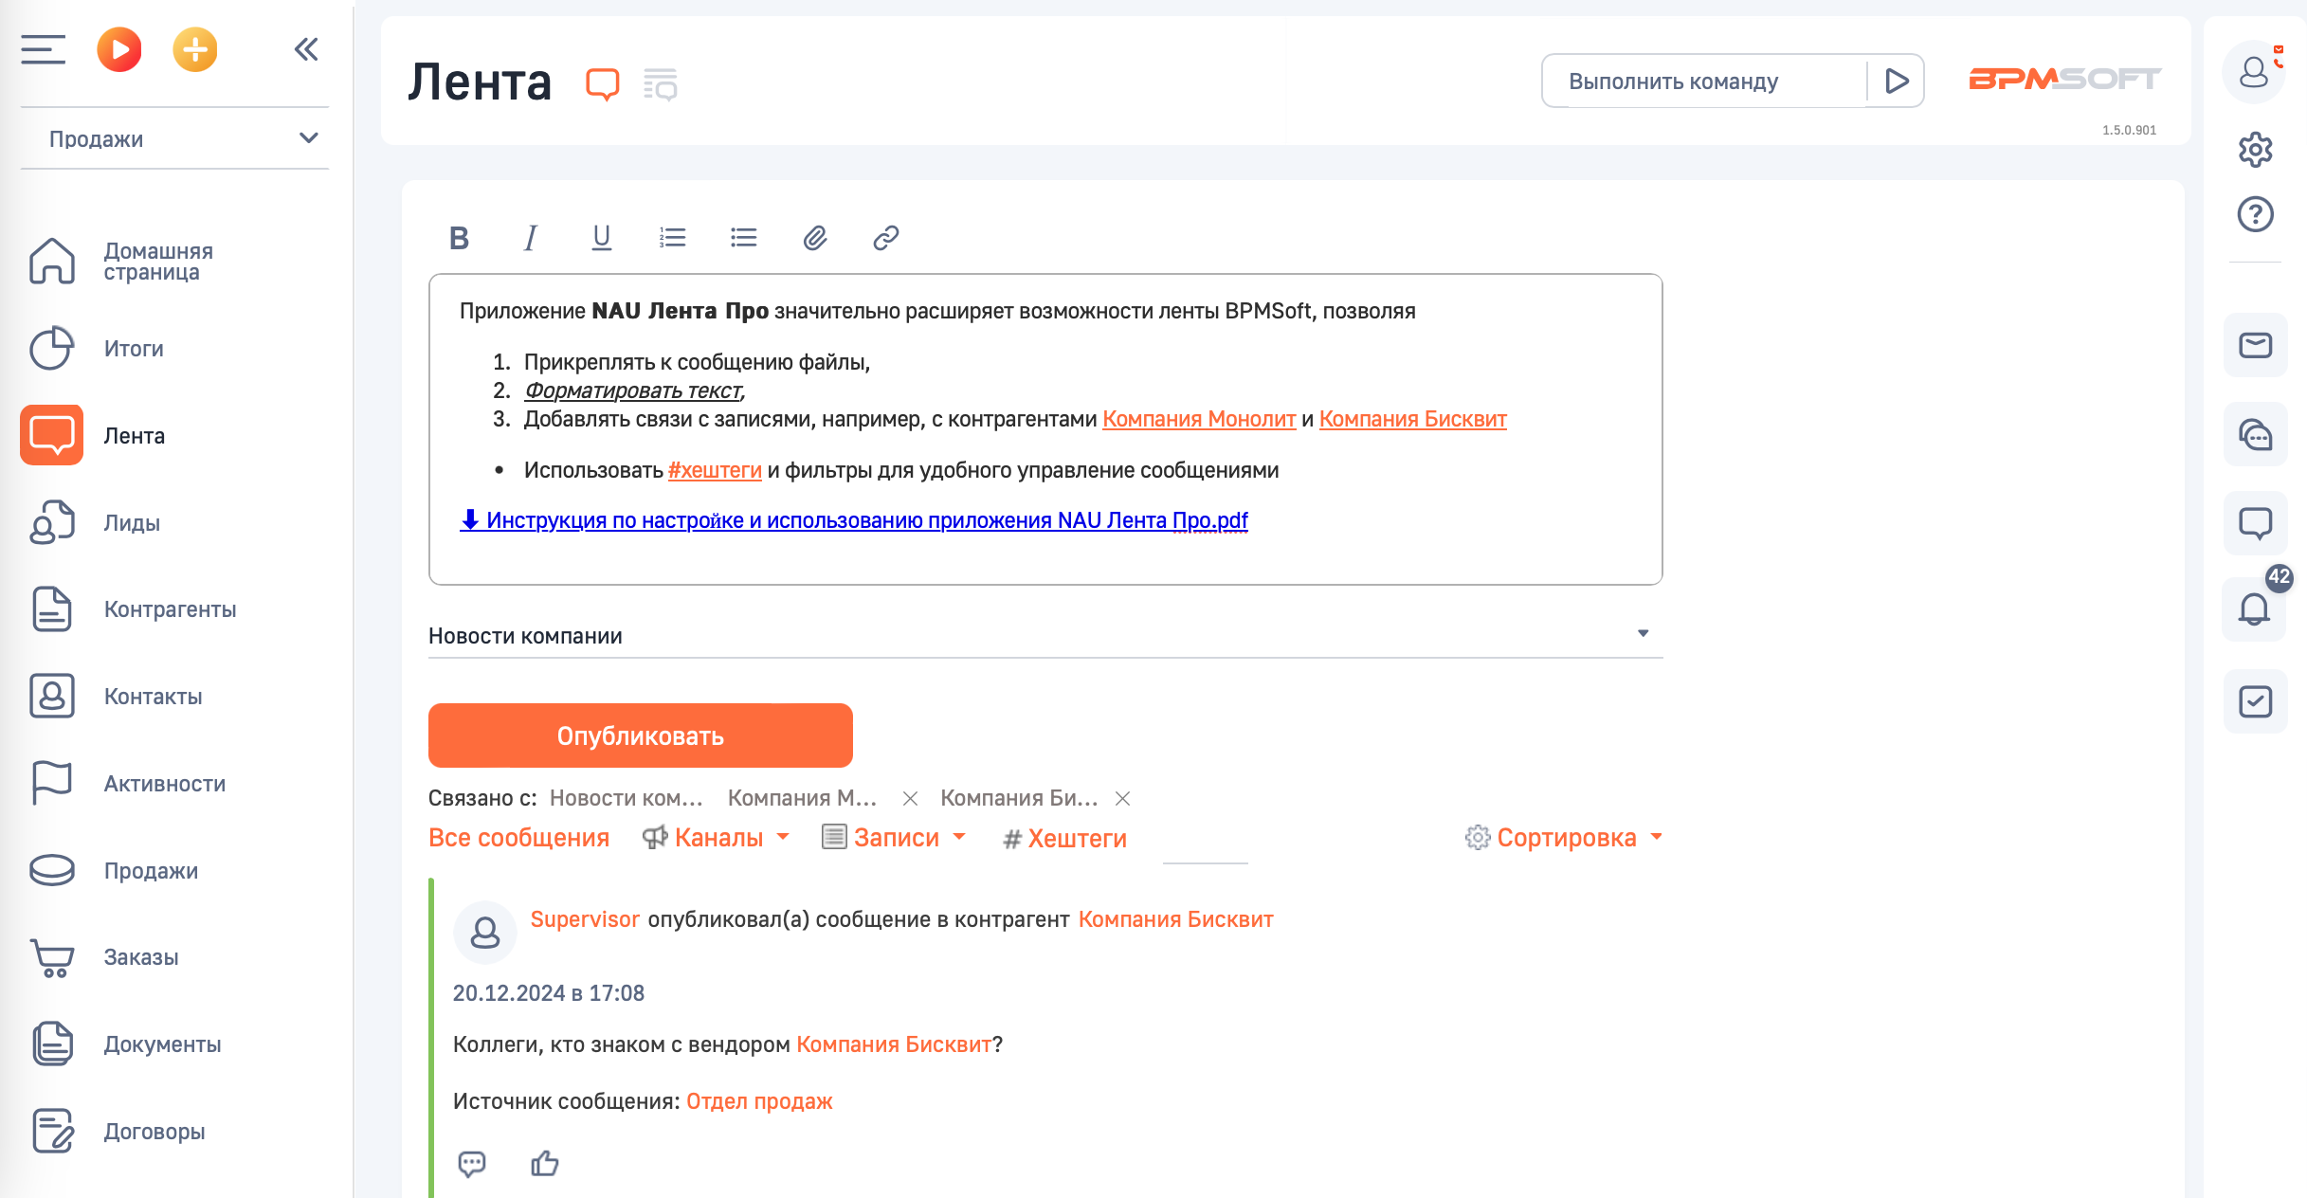This screenshot has width=2307, height=1198.
Task: Remove the Компания М... linked tag
Action: tap(910, 799)
